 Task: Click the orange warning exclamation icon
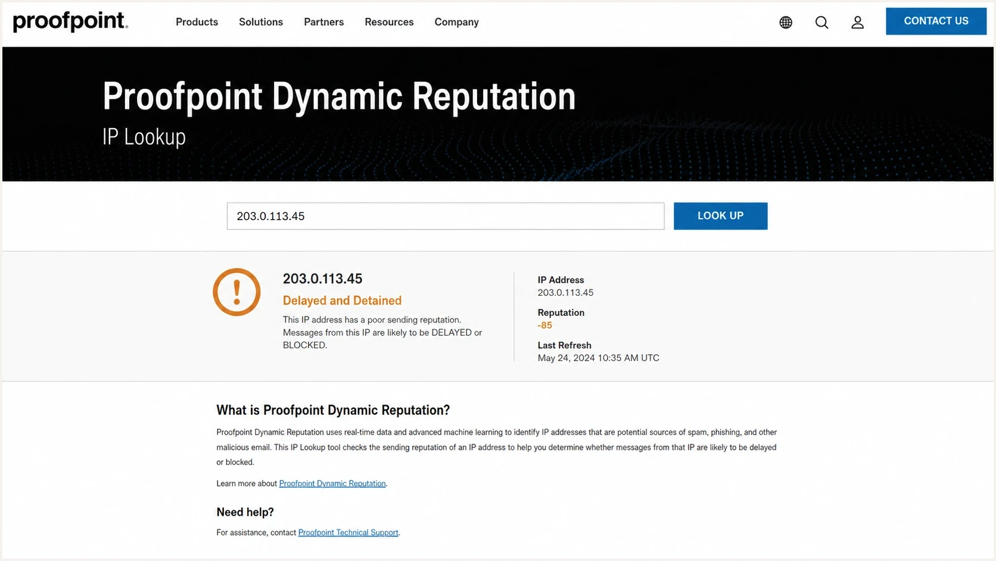pyautogui.click(x=236, y=292)
